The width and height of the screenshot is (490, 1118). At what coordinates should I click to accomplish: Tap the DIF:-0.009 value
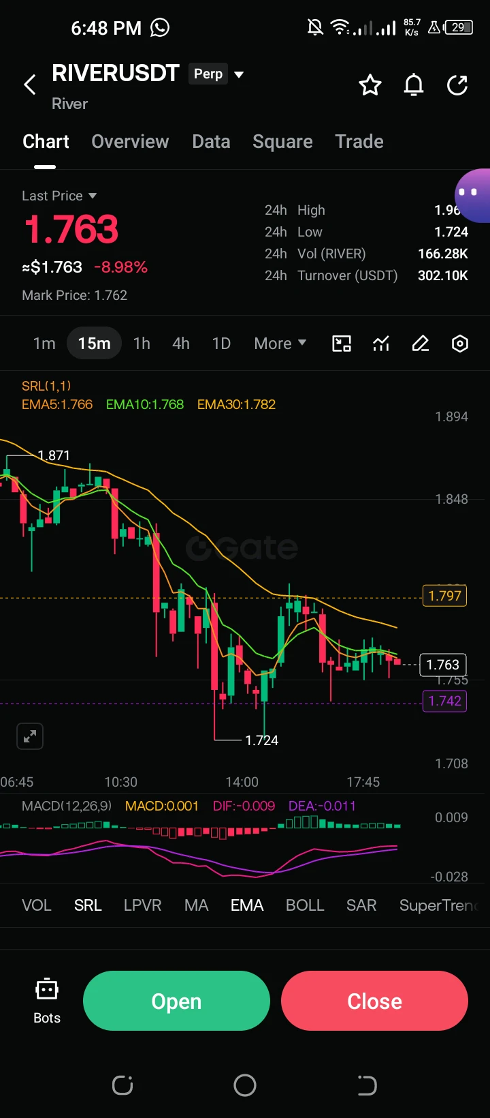pos(244,806)
